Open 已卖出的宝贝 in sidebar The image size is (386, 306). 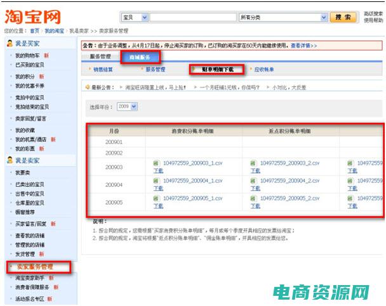30,184
